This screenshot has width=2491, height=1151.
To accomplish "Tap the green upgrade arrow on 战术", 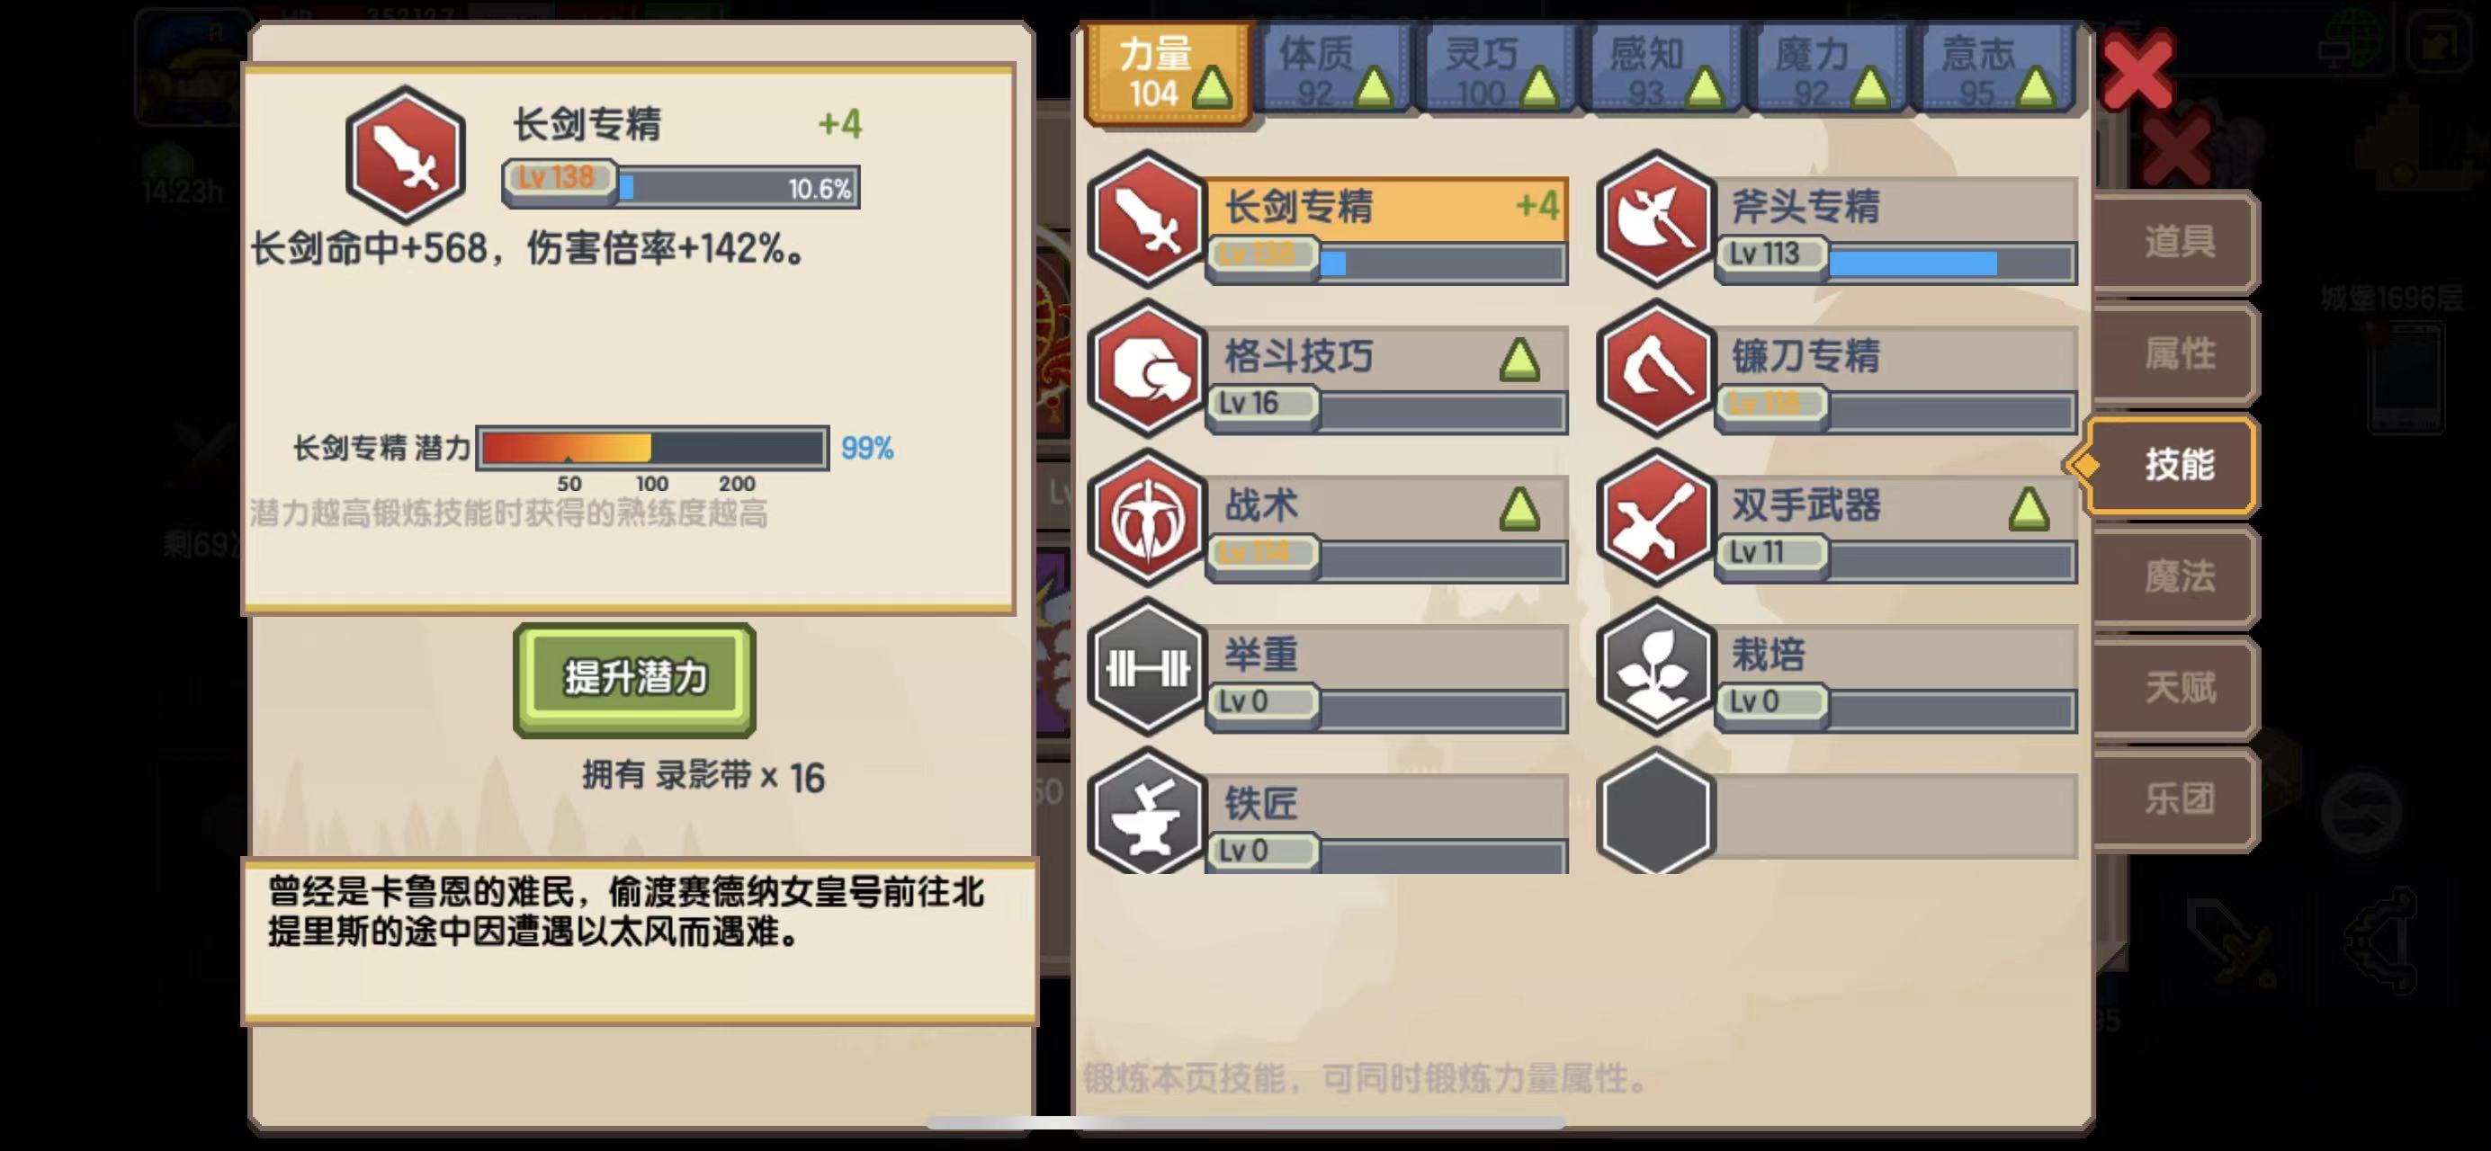I will pyautogui.click(x=1519, y=509).
